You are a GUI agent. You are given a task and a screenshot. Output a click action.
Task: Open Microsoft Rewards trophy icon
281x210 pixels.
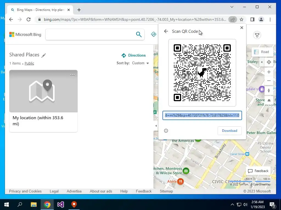tap(257, 35)
